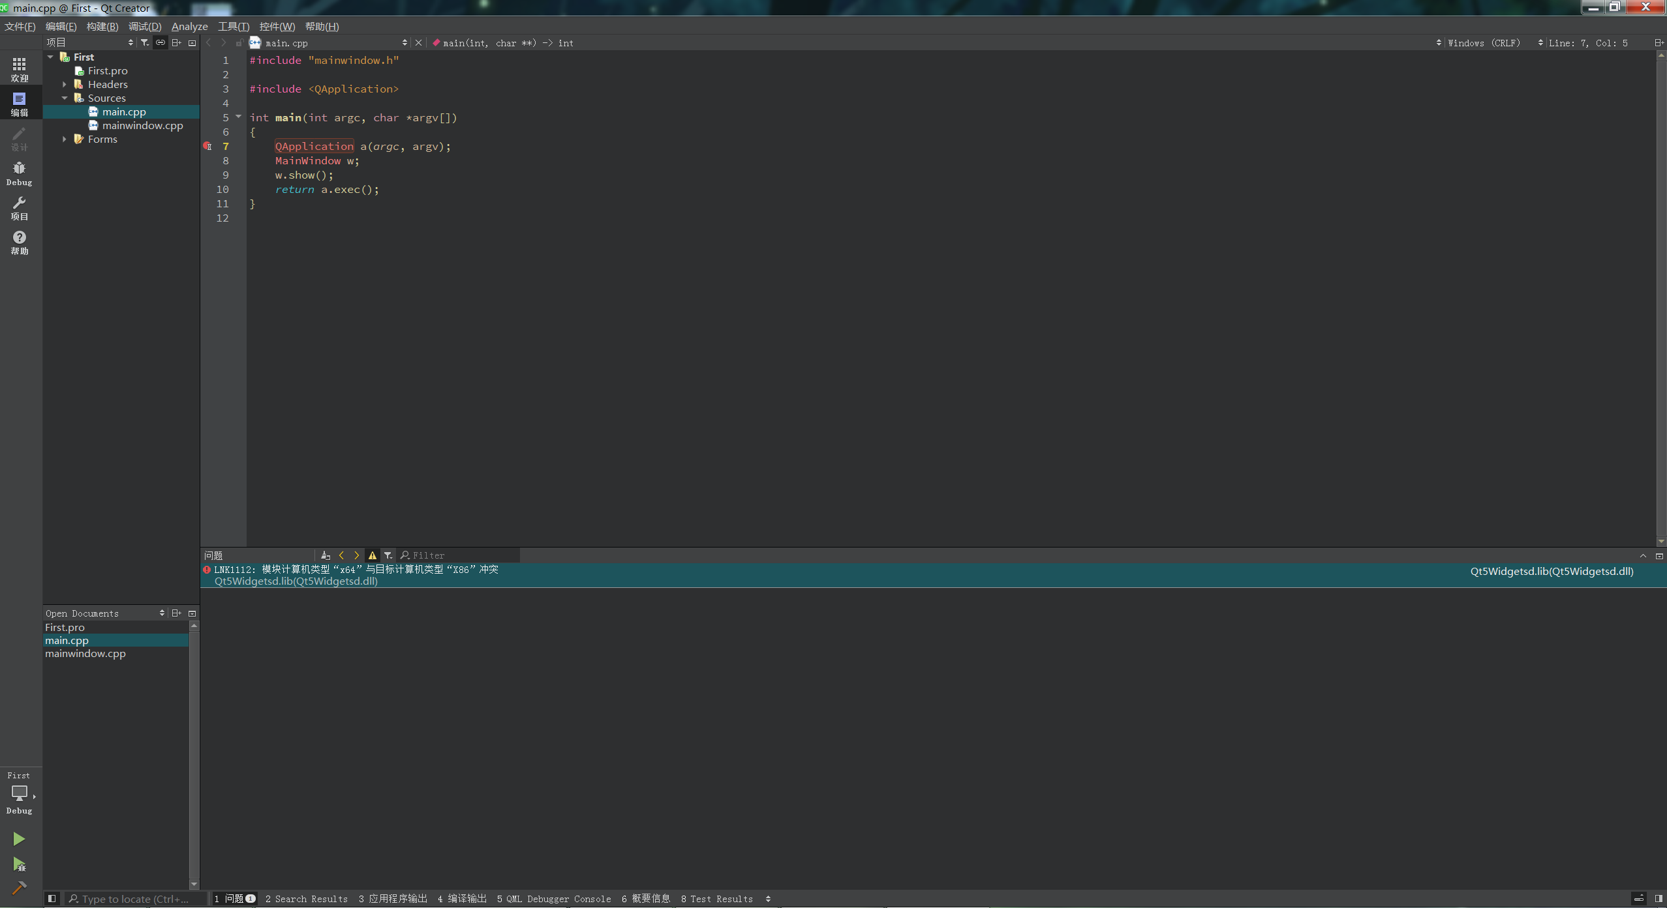Open the 帮助 Help mode
The image size is (1667, 908).
pos(20,242)
